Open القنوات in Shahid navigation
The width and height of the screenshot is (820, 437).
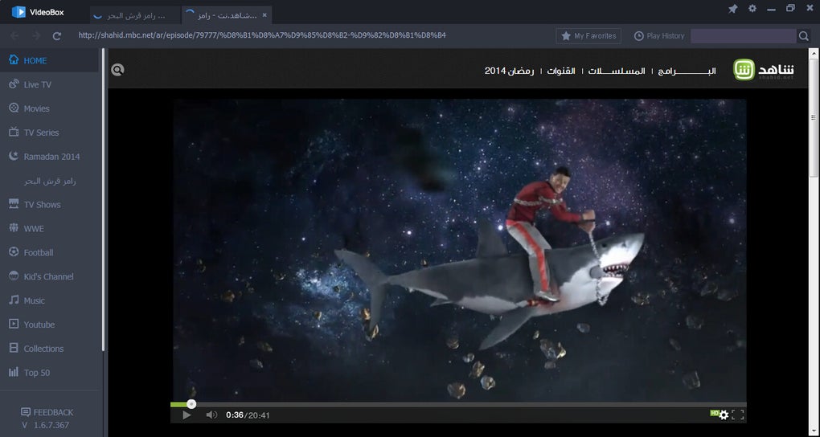point(561,71)
